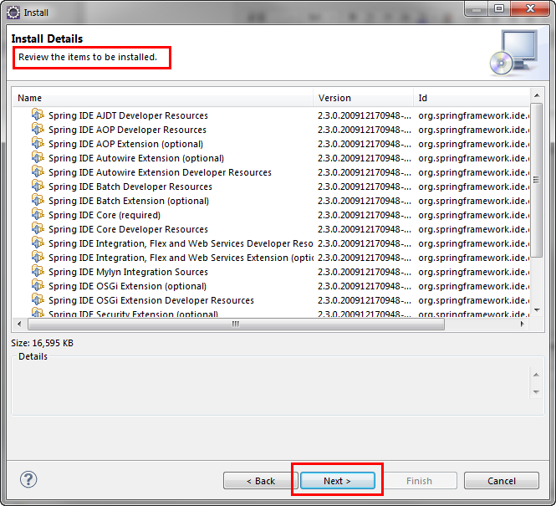556x506 pixels.
Task: Click icon beside Spring IDE Core (required)
Action: [38, 214]
